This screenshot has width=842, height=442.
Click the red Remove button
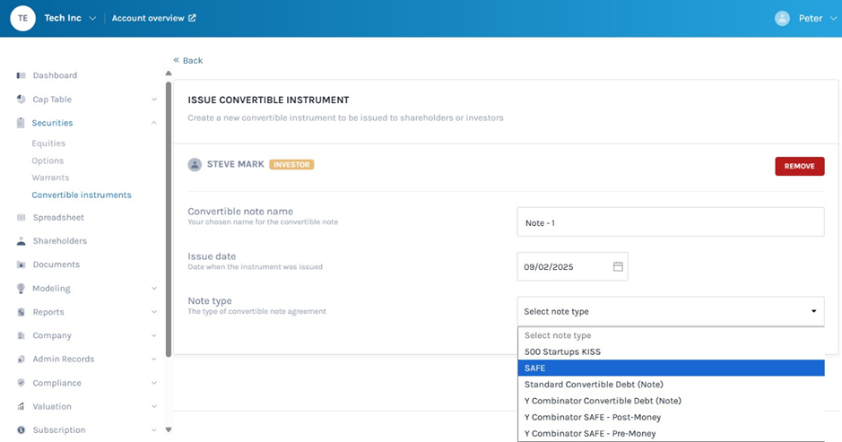point(799,166)
